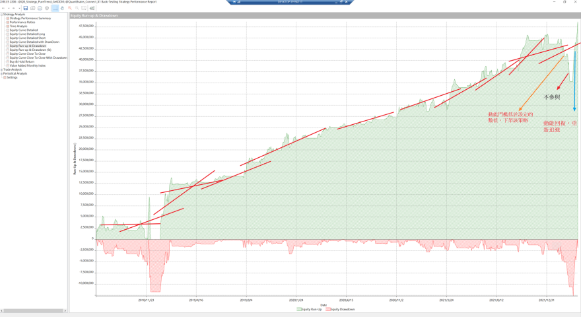Click the export chart icon
Screen dimensions: 581x317
[x=92, y=8]
